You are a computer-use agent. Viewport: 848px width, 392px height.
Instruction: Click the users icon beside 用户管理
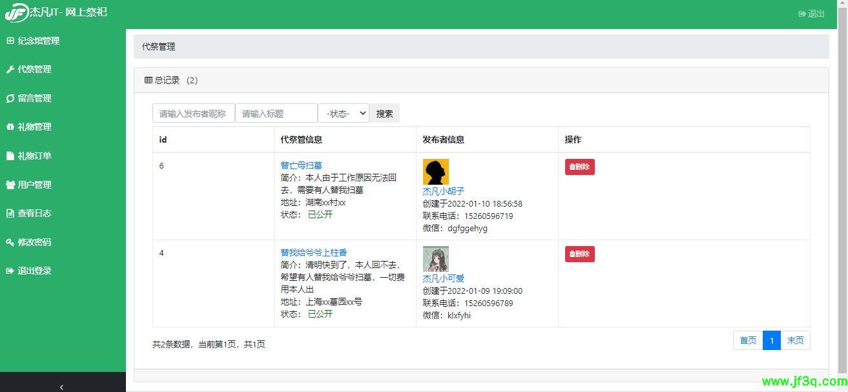10,185
